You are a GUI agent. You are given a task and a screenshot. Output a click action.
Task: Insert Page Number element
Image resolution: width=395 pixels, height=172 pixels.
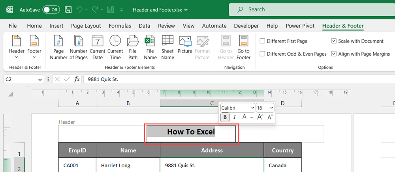tap(58, 48)
